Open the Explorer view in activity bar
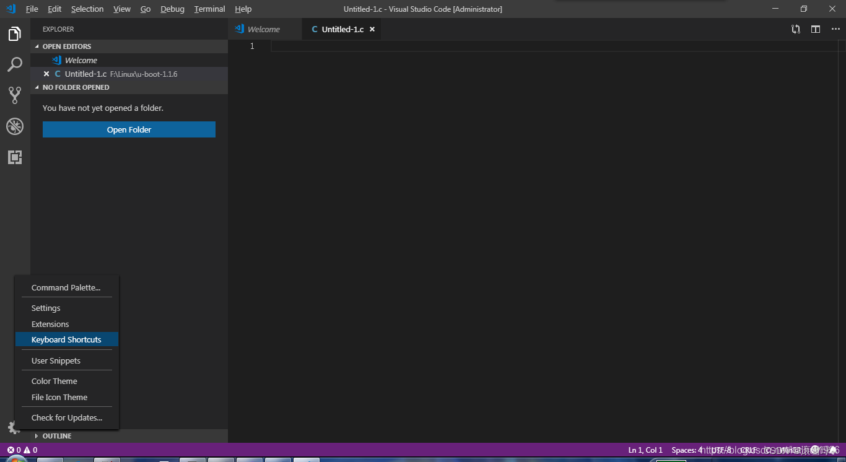 (15, 34)
